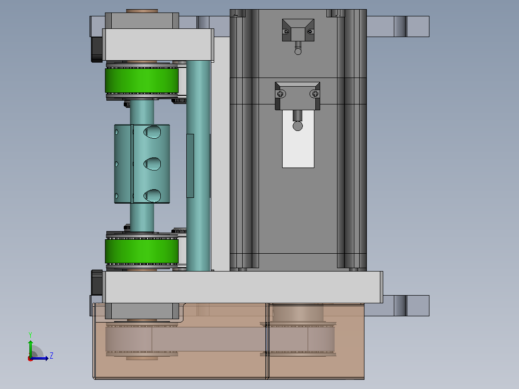Select the lower green roller
Viewport: 519px width, 389px height.
142,251
